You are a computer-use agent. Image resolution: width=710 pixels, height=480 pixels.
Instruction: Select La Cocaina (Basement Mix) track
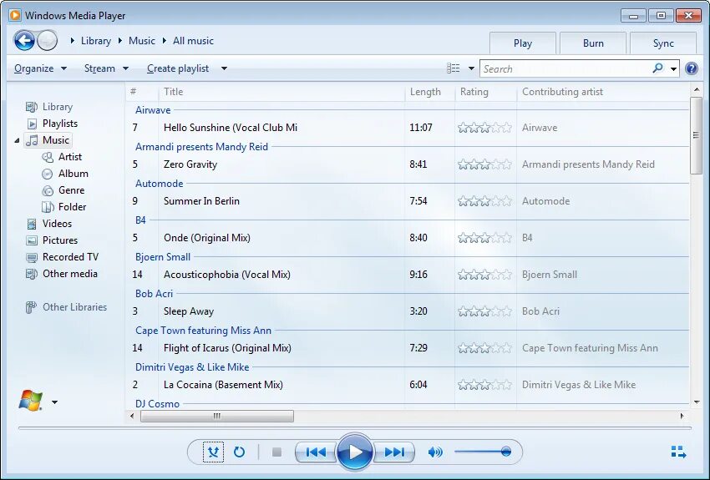223,385
